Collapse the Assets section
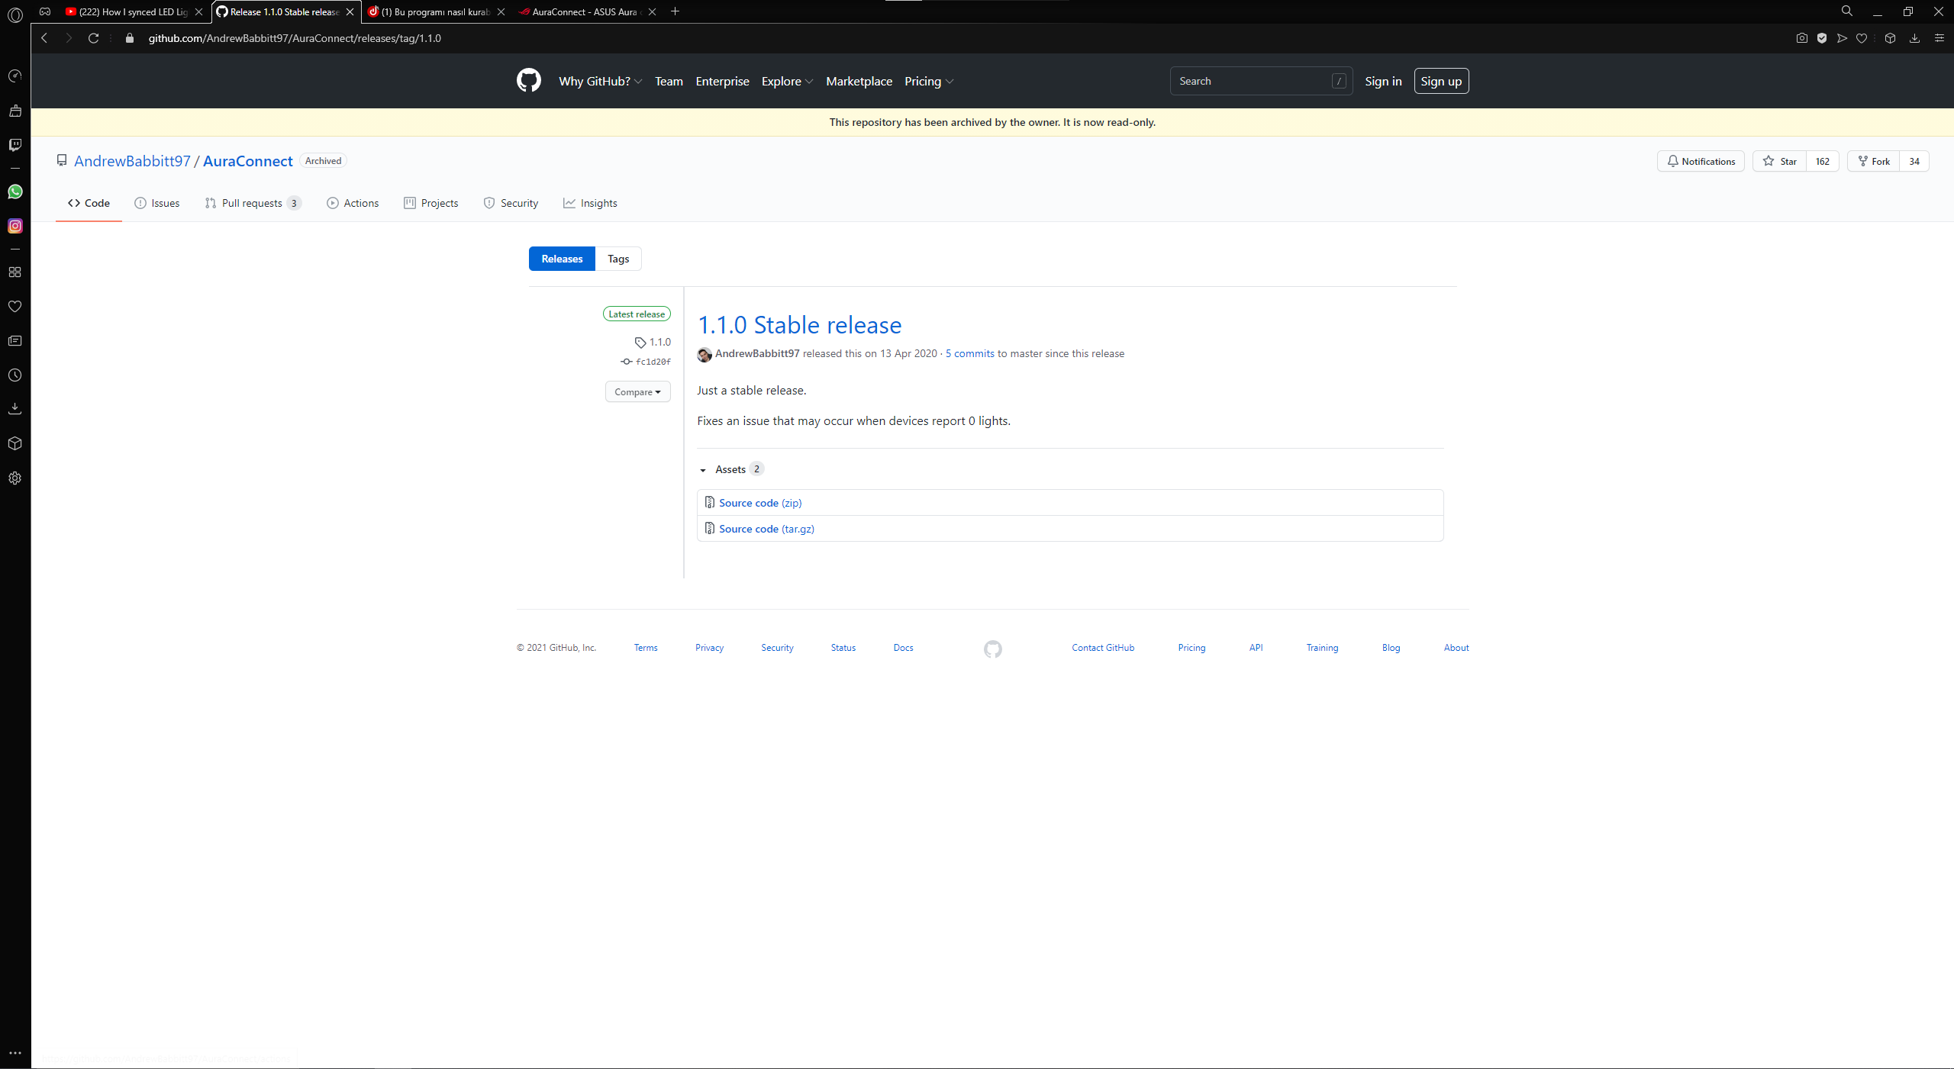The height and width of the screenshot is (1069, 1954). pyautogui.click(x=731, y=469)
